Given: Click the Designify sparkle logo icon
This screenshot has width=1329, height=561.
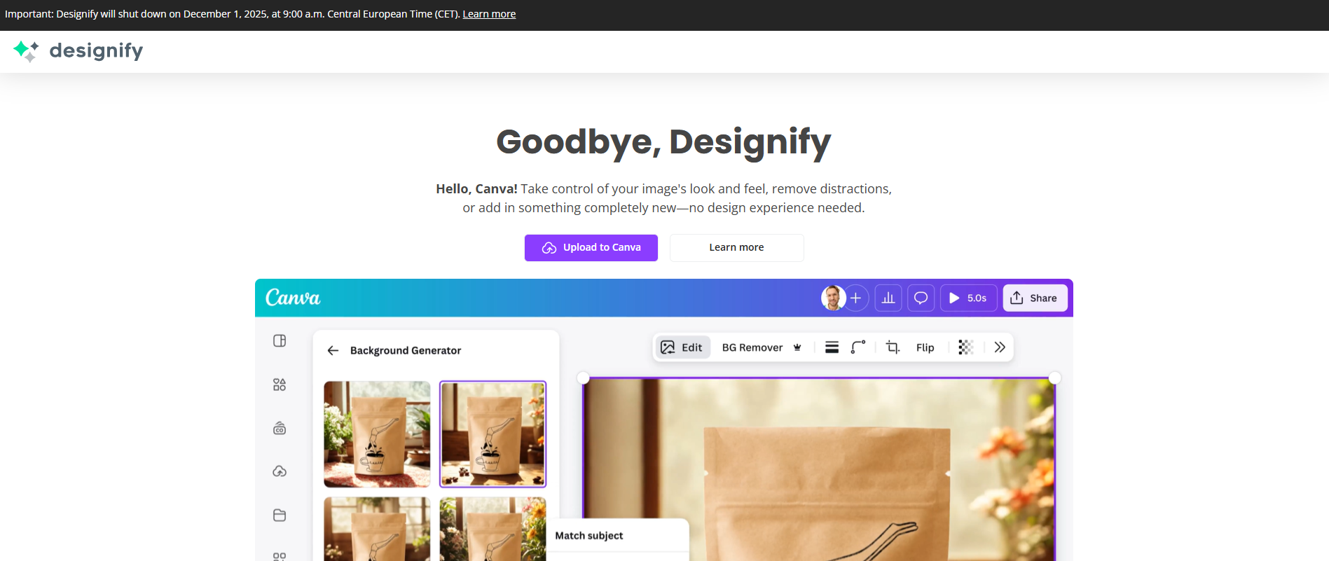Looking at the screenshot, I should click(x=26, y=50).
